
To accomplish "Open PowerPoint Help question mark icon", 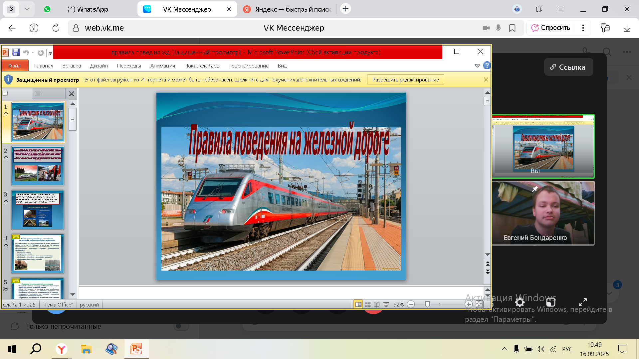I will (x=487, y=65).
